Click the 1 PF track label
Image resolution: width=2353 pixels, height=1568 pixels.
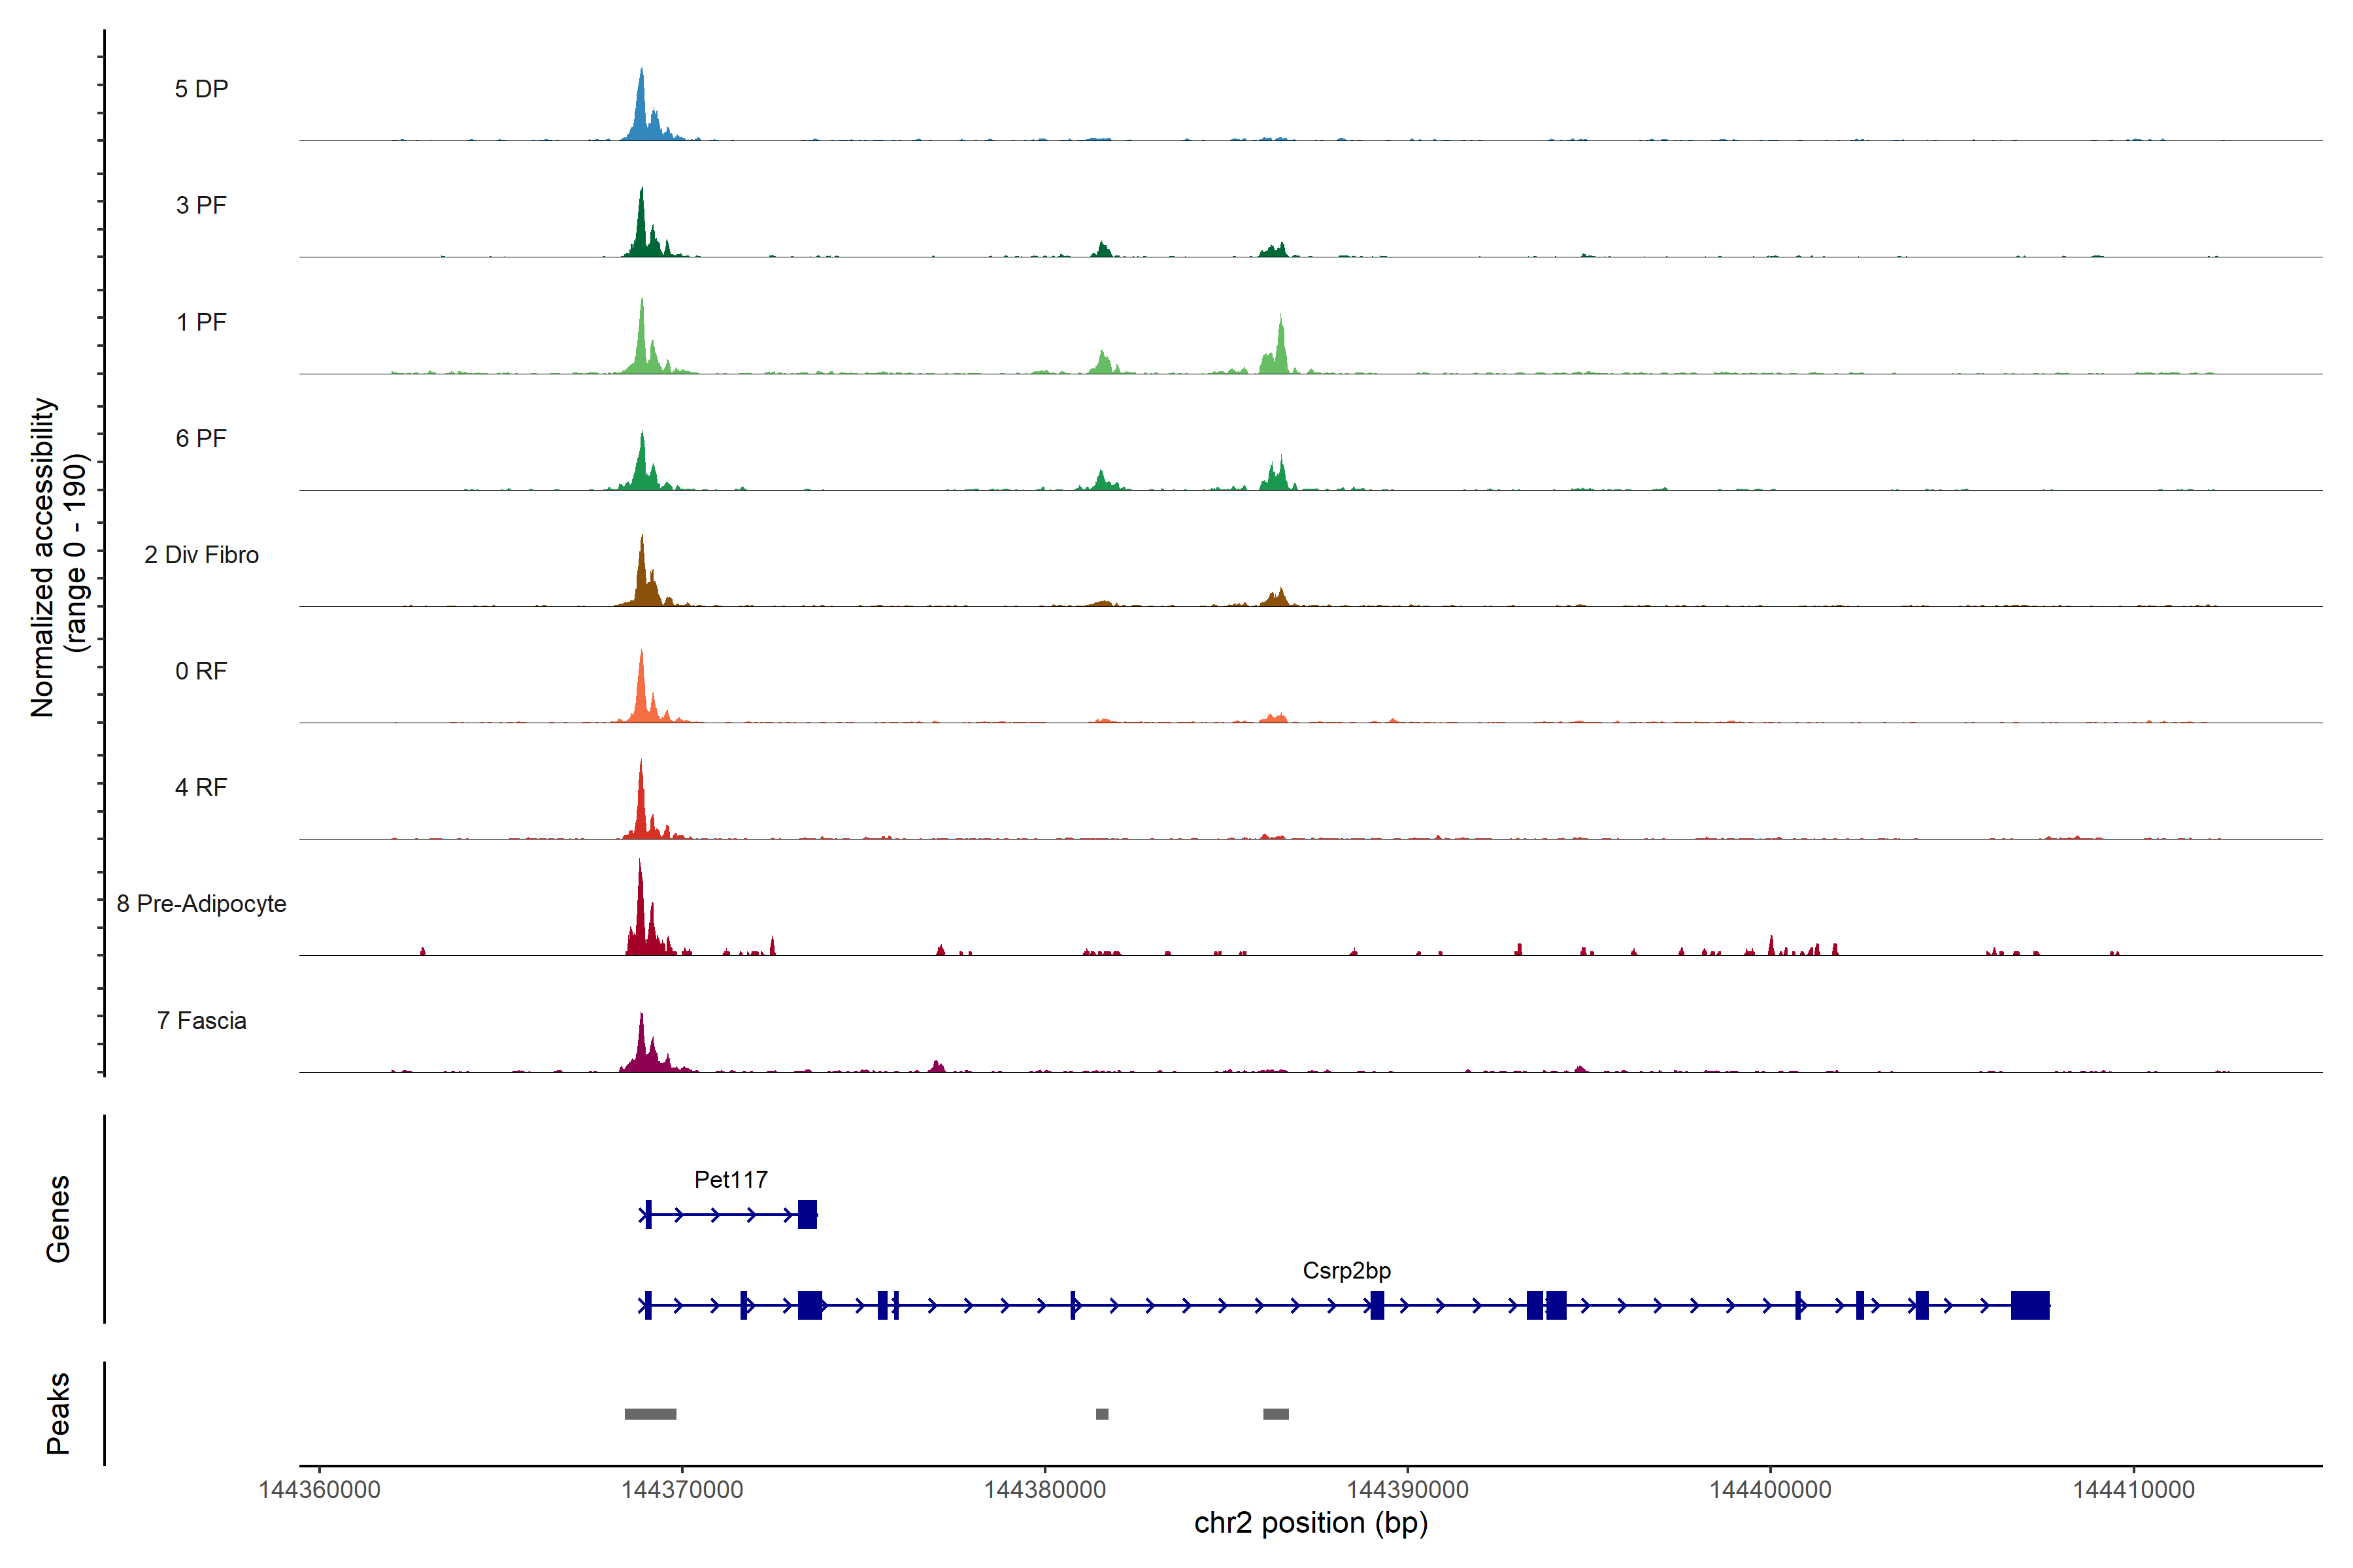[201, 322]
